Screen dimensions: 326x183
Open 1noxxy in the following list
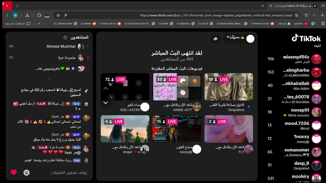tap(294, 139)
